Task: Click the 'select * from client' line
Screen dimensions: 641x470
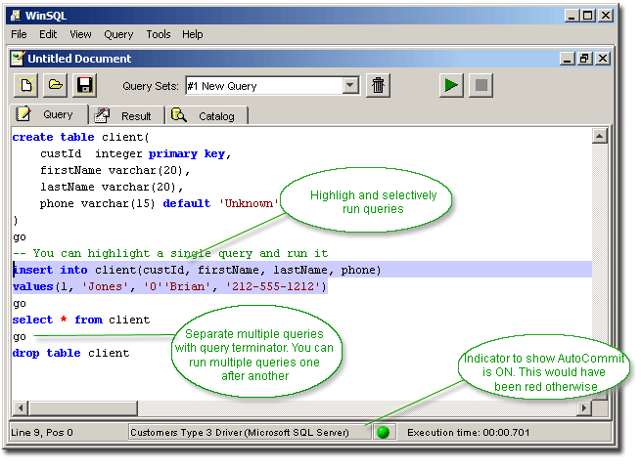Action: coord(81,320)
